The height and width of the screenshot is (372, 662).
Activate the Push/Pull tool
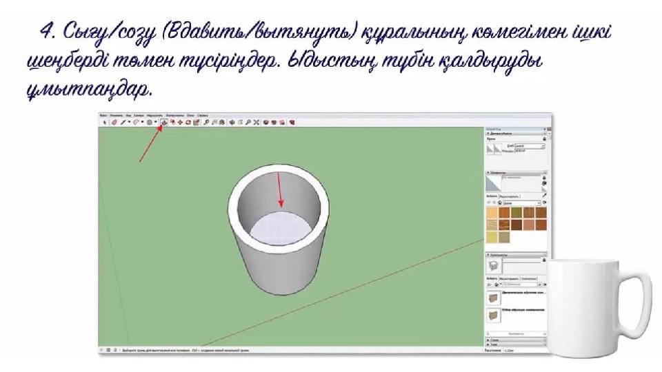(x=164, y=123)
